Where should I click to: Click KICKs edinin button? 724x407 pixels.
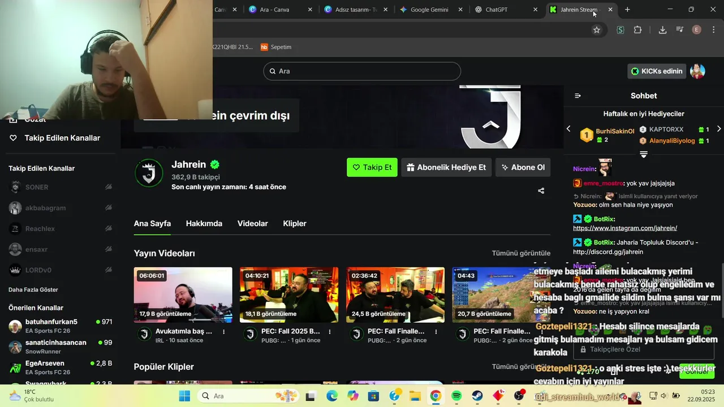(x=657, y=71)
